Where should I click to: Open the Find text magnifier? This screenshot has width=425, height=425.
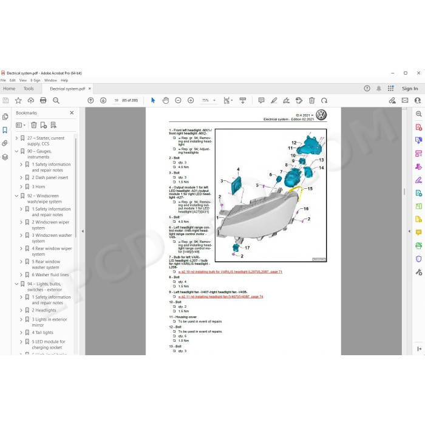pyautogui.click(x=56, y=101)
